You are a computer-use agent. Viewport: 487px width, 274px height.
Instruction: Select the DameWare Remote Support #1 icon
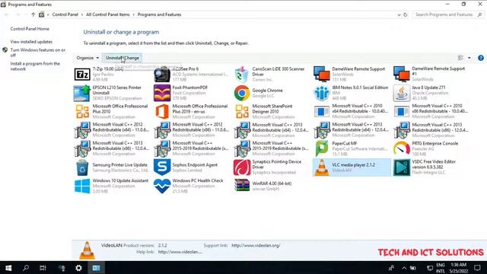pyautogui.click(x=401, y=74)
